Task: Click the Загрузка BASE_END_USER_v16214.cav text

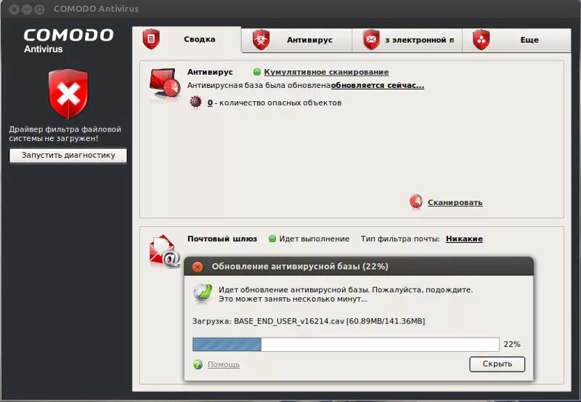Action: 309,321
